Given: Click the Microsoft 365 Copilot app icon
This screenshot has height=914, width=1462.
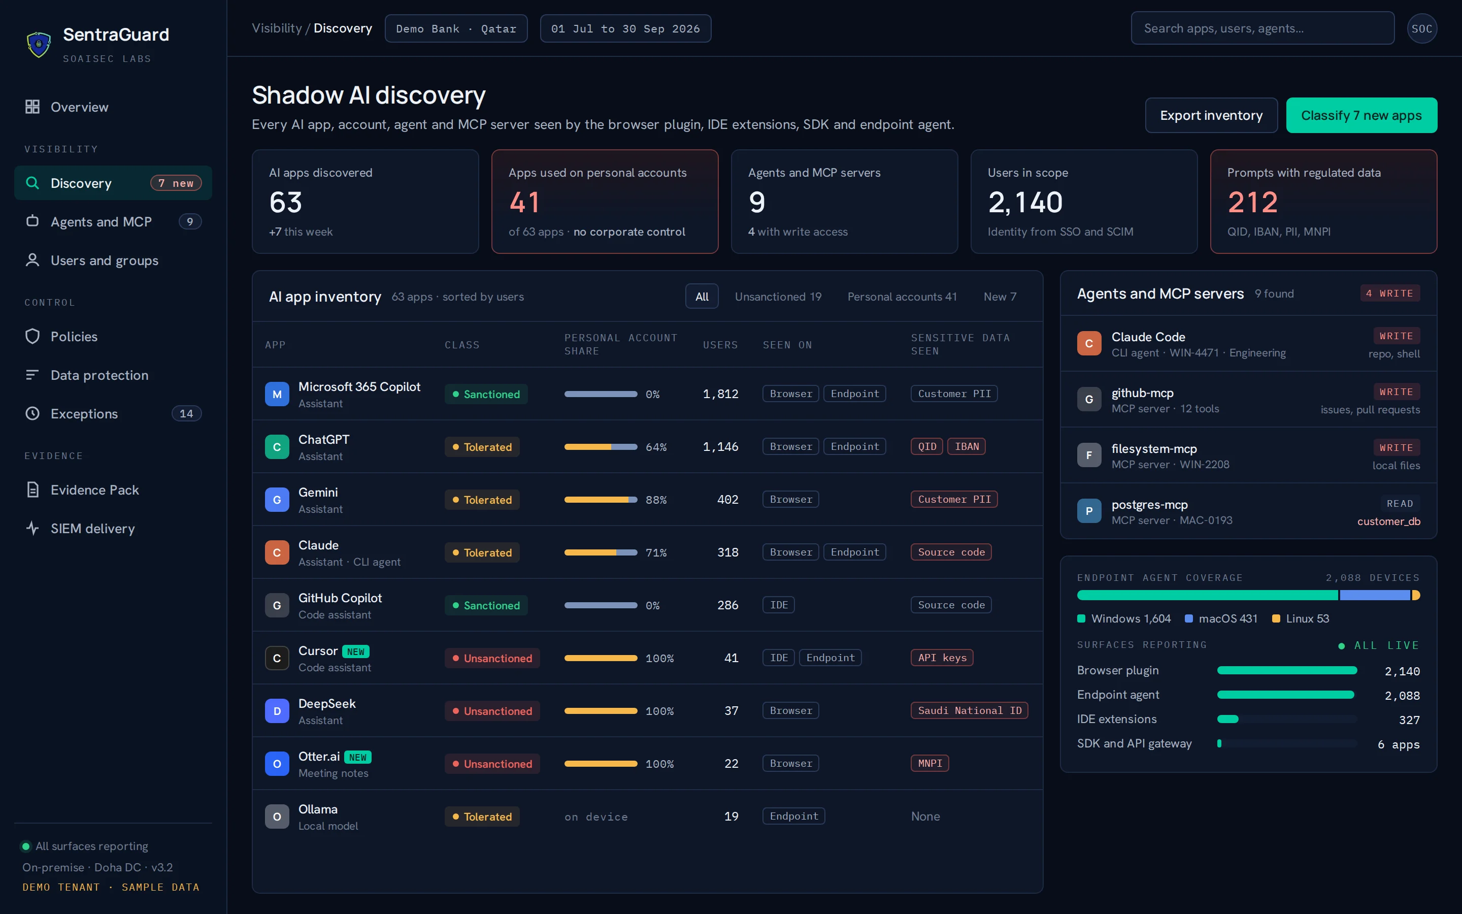Looking at the screenshot, I should pos(277,394).
